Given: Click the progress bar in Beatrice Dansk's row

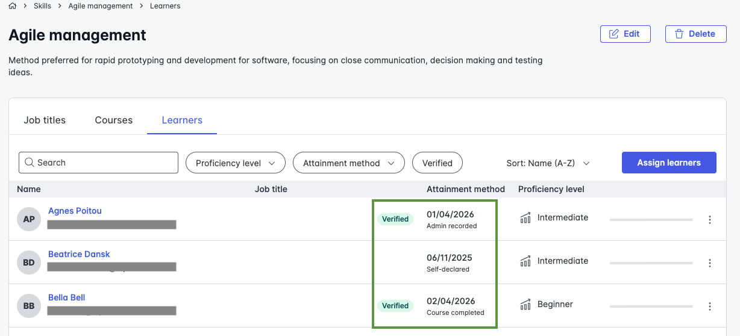Looking at the screenshot, I should pos(652,263).
